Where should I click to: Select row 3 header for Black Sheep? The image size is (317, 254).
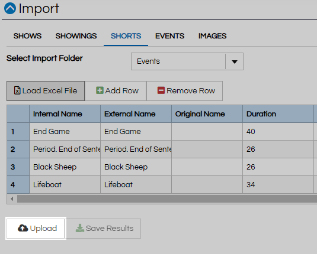point(18,167)
